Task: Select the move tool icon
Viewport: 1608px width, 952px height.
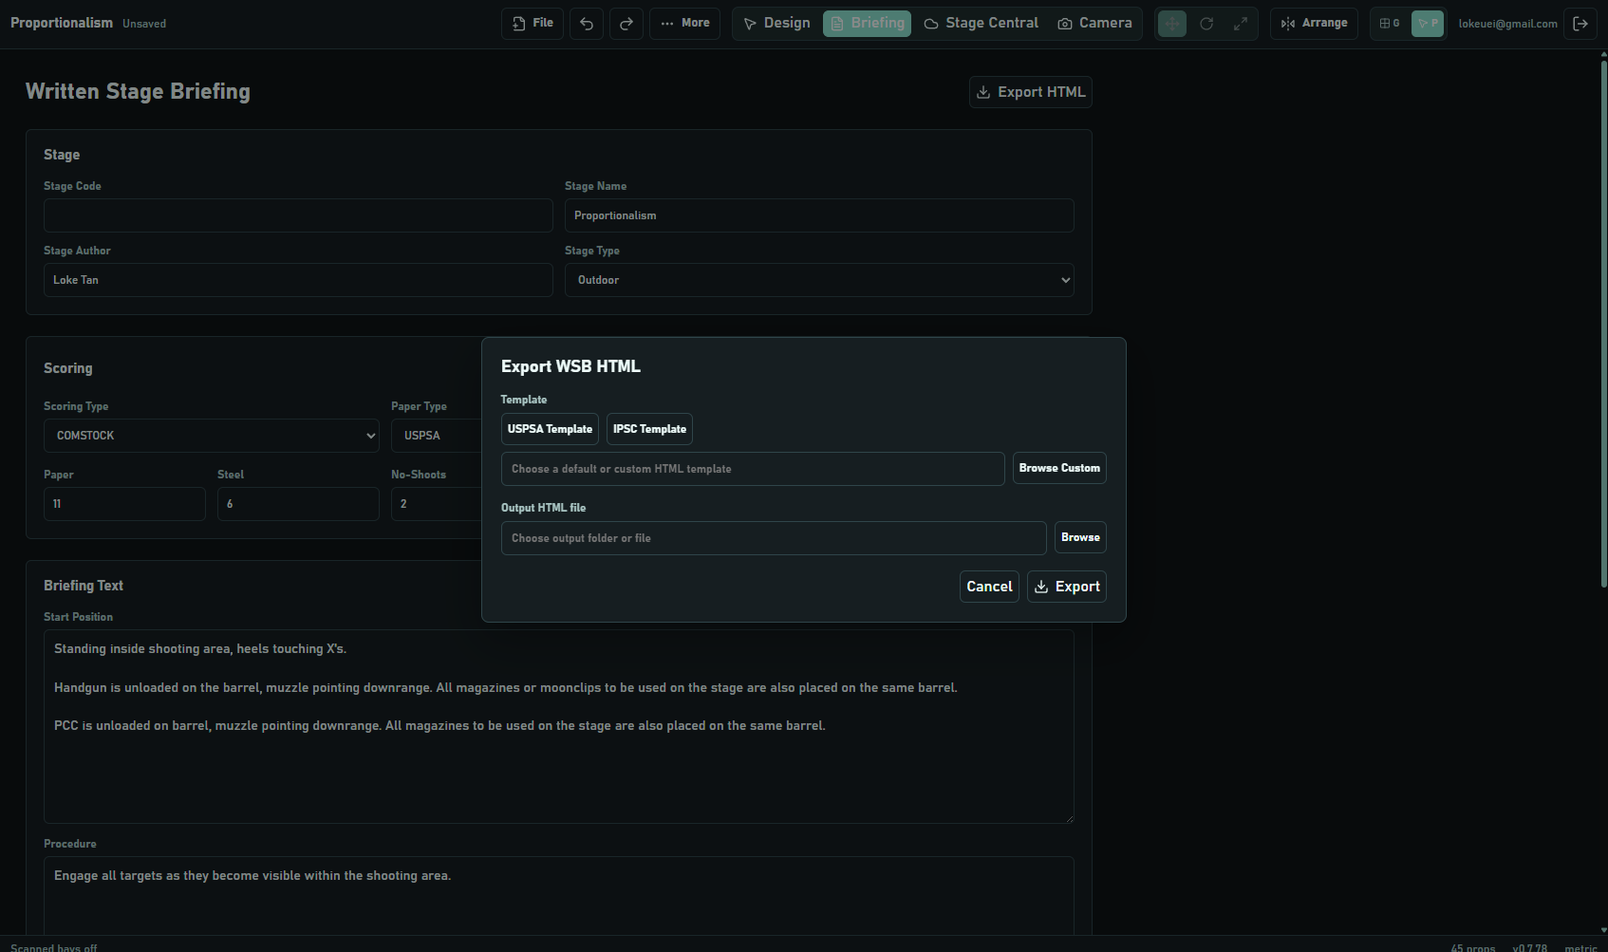Action: click(1172, 24)
